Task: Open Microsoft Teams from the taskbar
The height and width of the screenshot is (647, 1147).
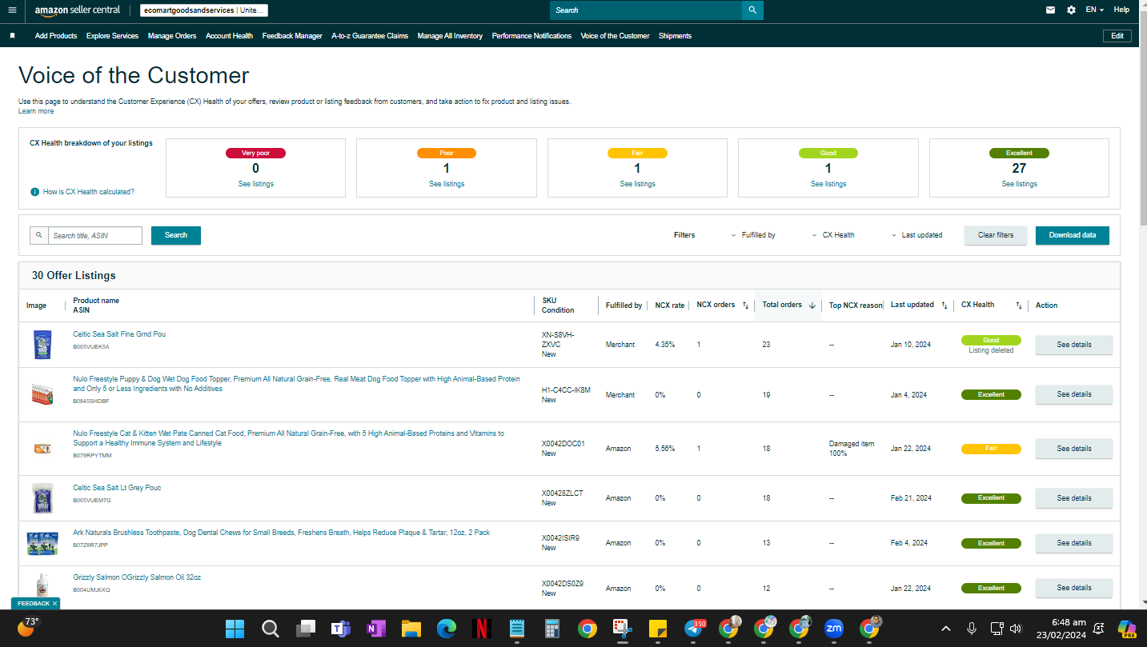Action: pos(340,629)
